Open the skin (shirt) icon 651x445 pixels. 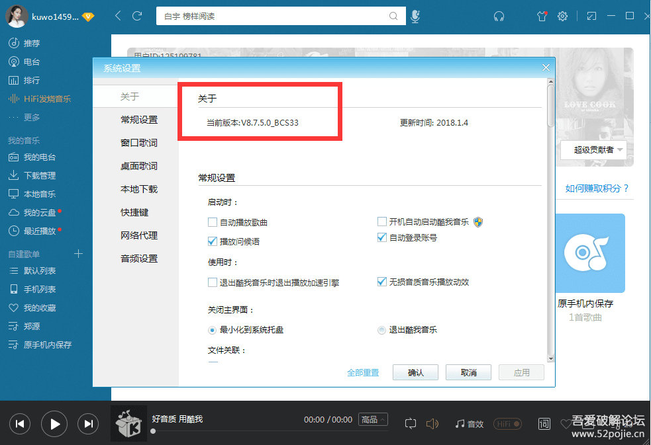pyautogui.click(x=542, y=16)
